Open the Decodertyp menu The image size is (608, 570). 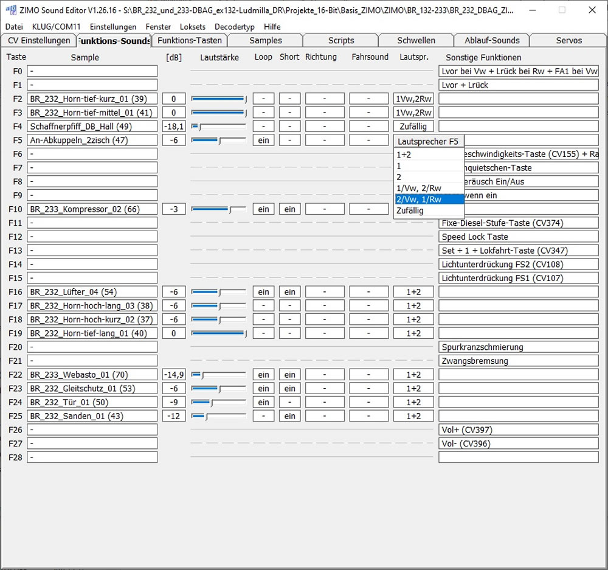[x=235, y=27]
